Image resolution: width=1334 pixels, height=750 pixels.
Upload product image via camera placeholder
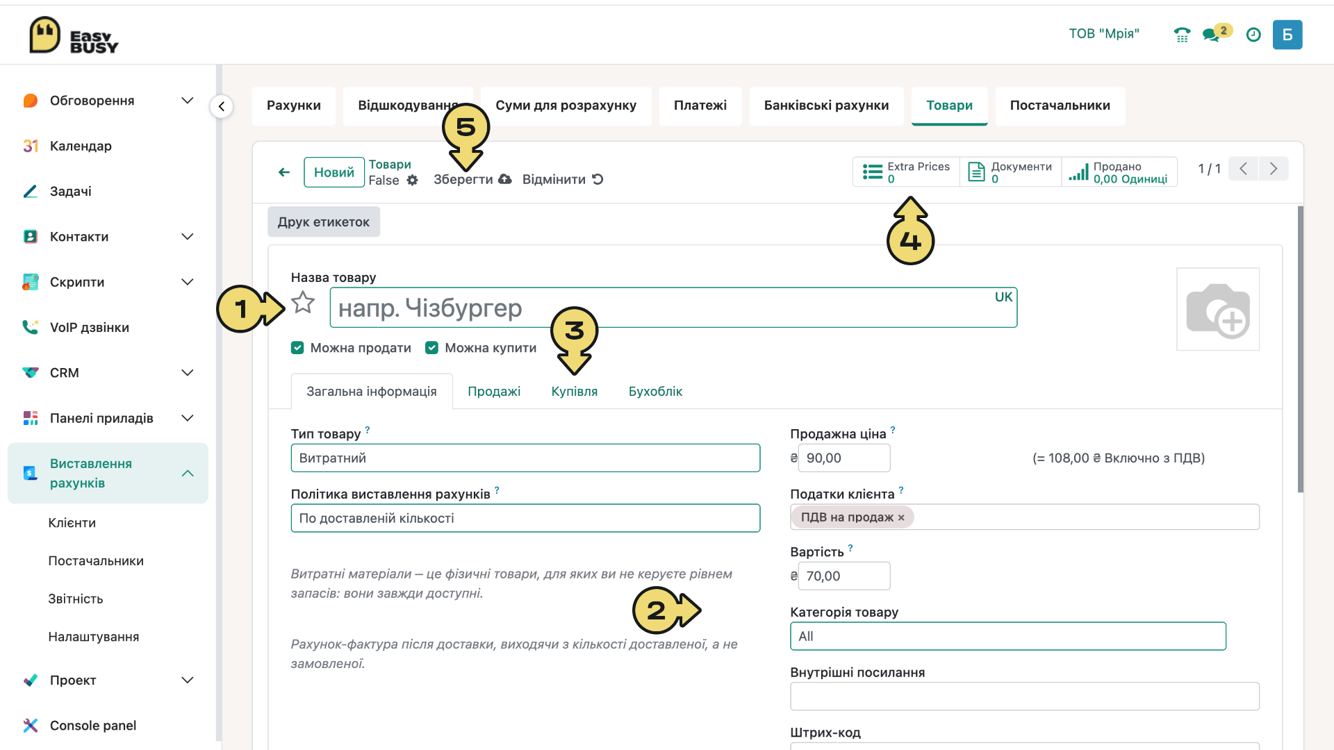pos(1218,309)
